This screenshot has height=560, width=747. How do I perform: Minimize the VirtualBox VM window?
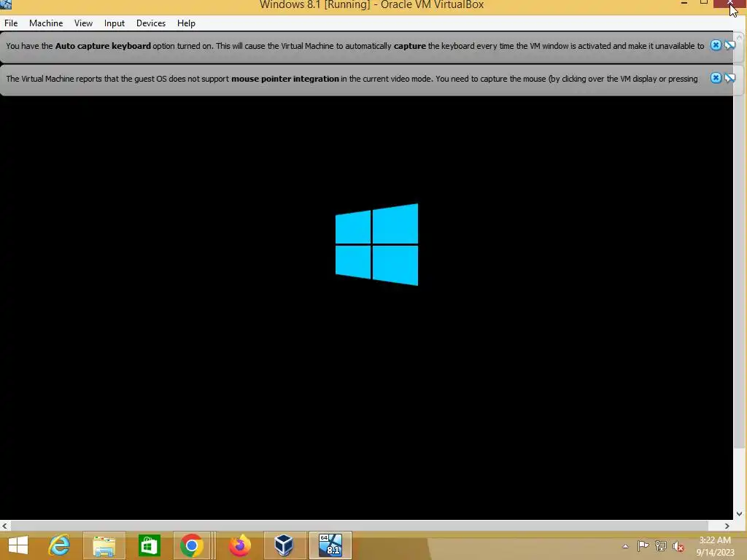pyautogui.click(x=684, y=4)
